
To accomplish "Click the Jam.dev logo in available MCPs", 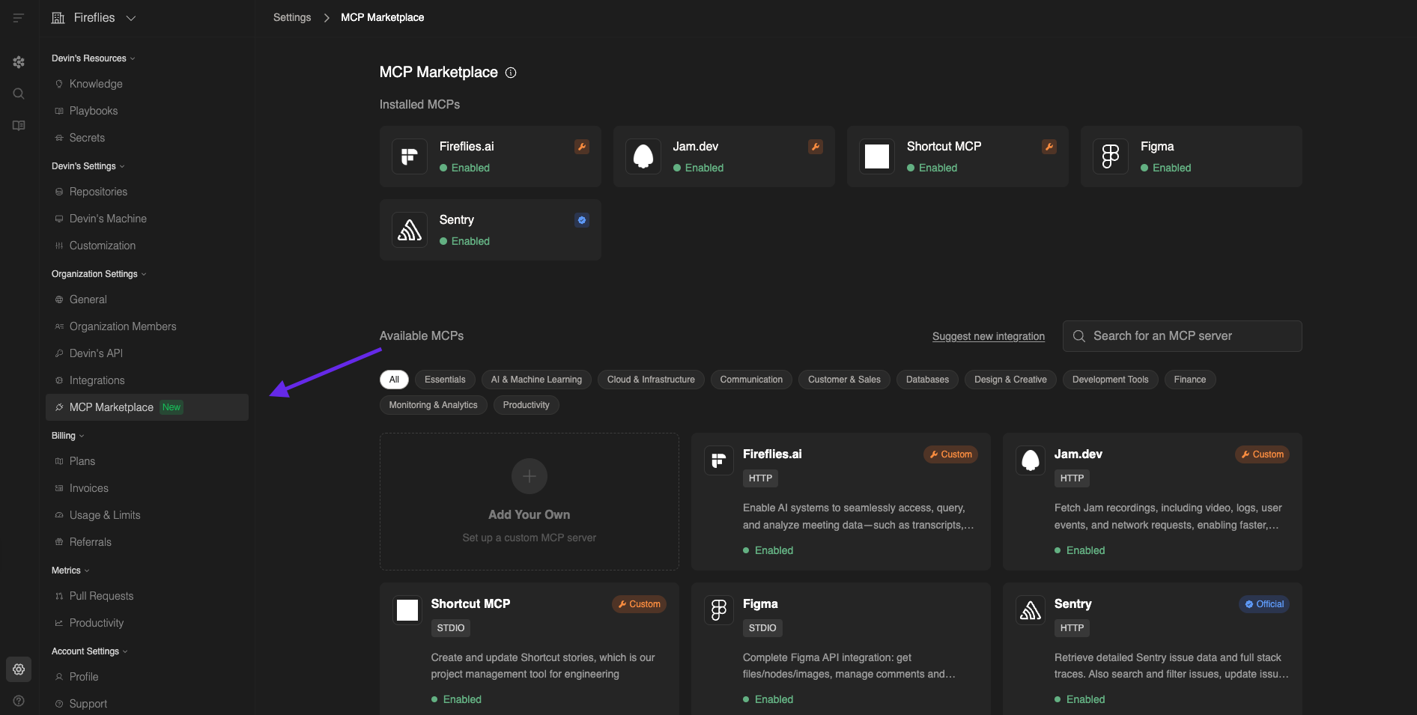I will point(1031,460).
